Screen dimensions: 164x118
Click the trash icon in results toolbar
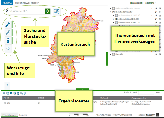pyautogui.click(x=18, y=93)
